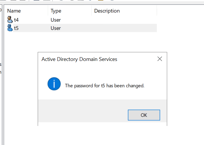Click the User type cell for t4
204x145 pixels.
pyautogui.click(x=56, y=20)
